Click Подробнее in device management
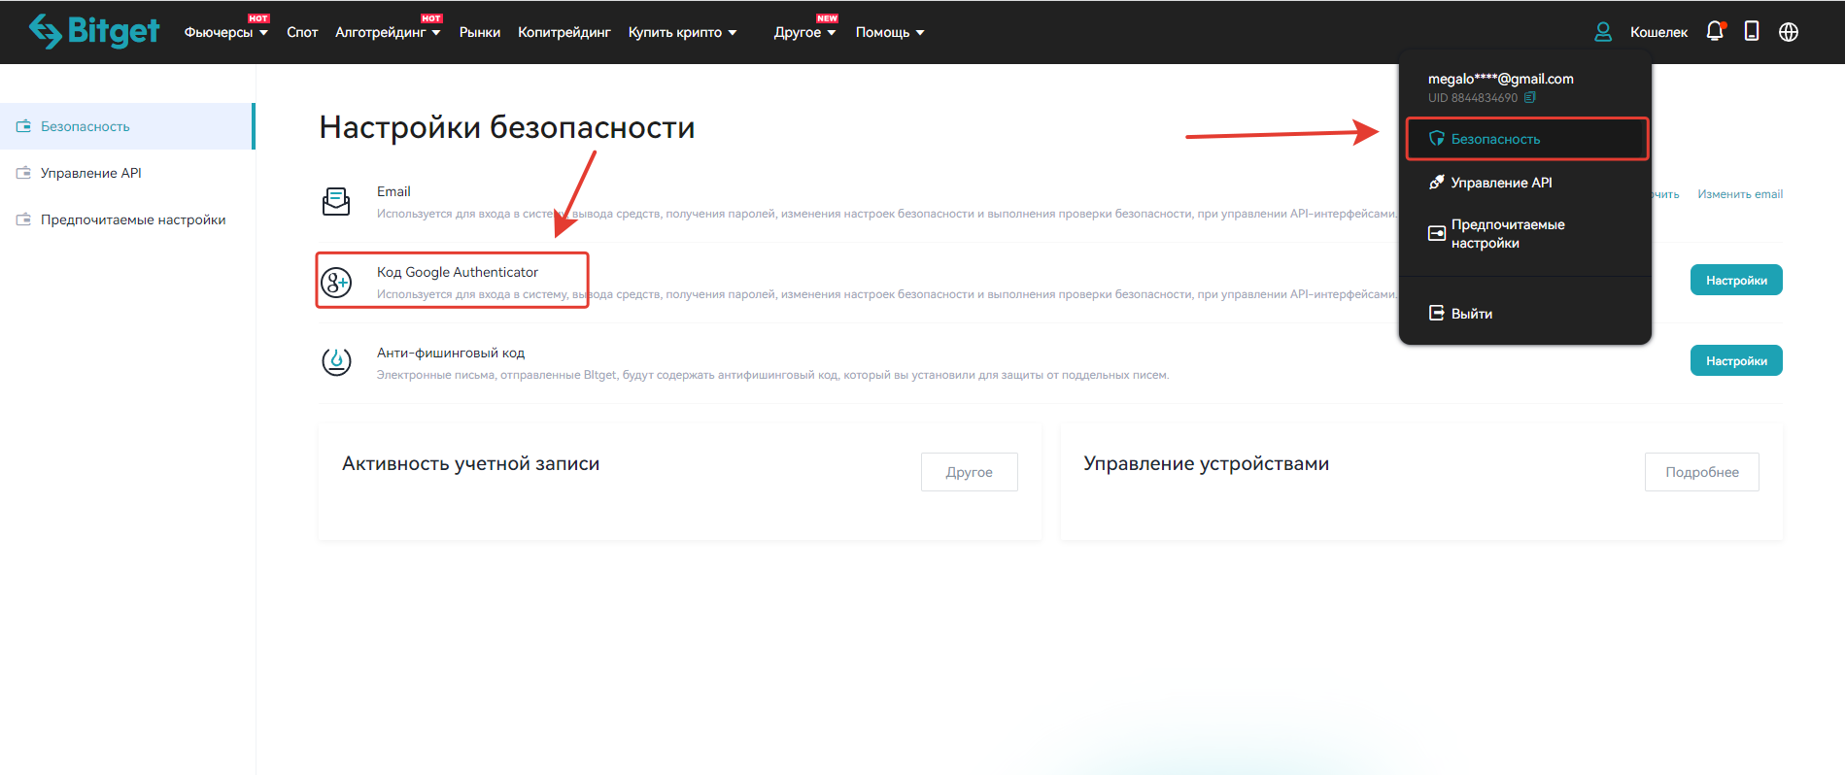Viewport: 1845px width, 775px height. click(1702, 472)
